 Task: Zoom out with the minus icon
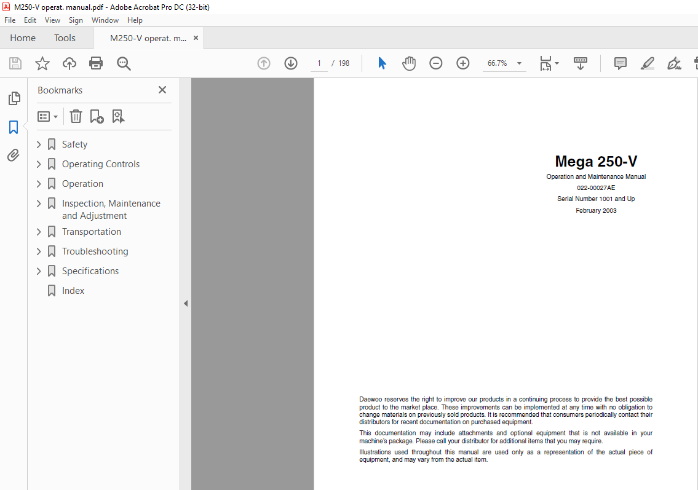coord(436,63)
